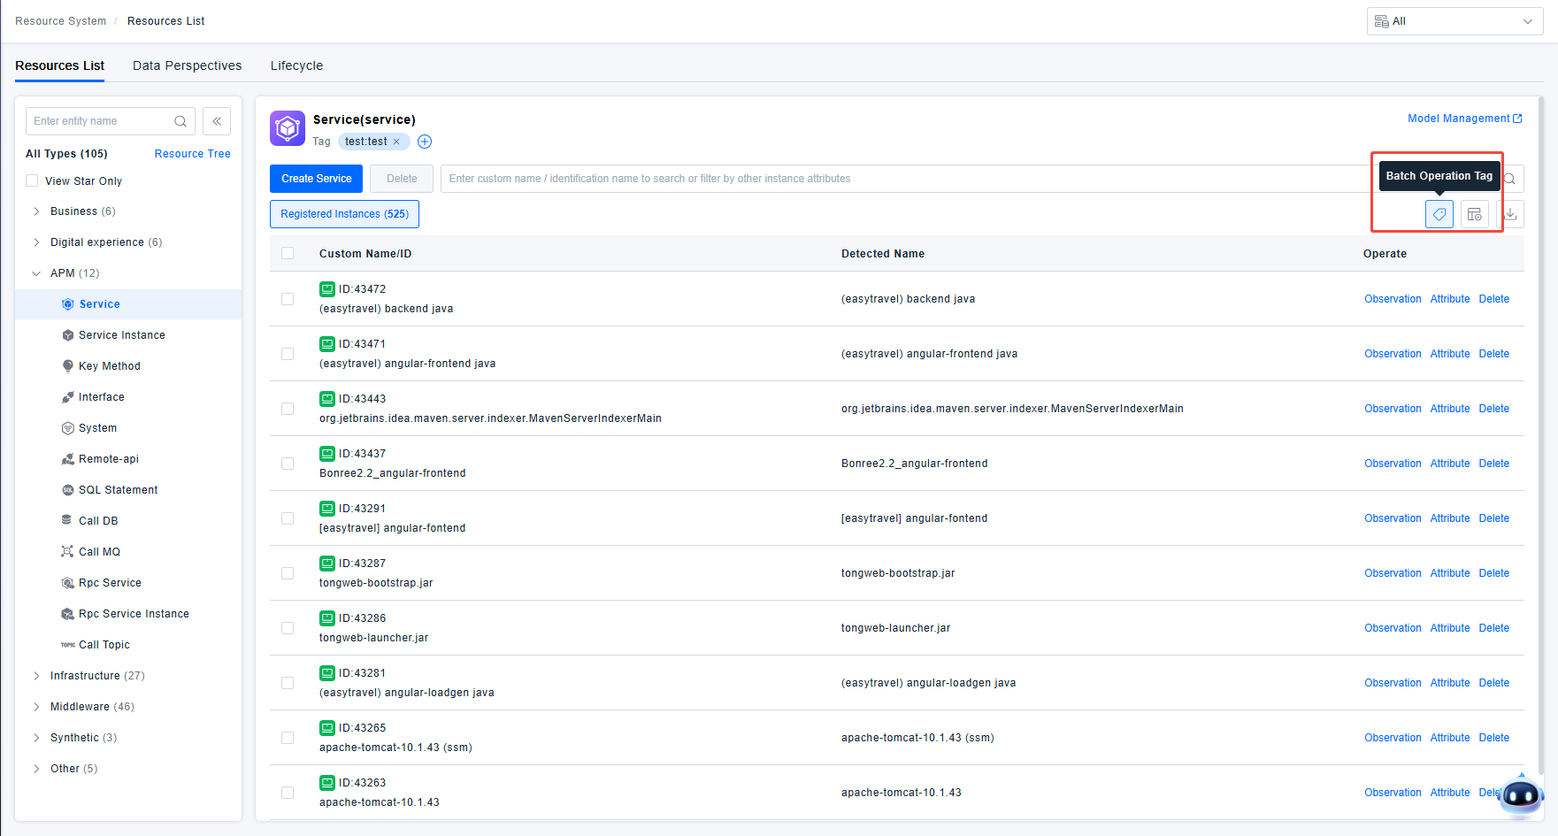The width and height of the screenshot is (1558, 836).
Task: Click the search magnifier in entity name field
Action: coord(180,121)
